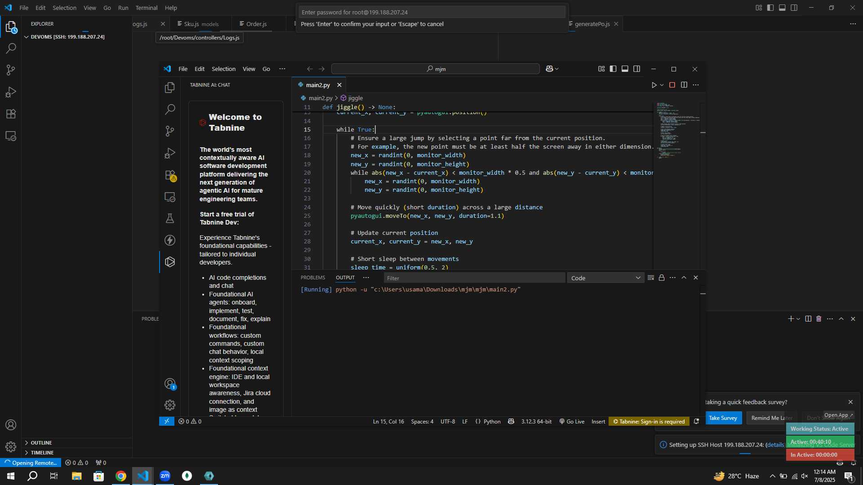Open Explorer in the front VS Code window

pos(170,88)
